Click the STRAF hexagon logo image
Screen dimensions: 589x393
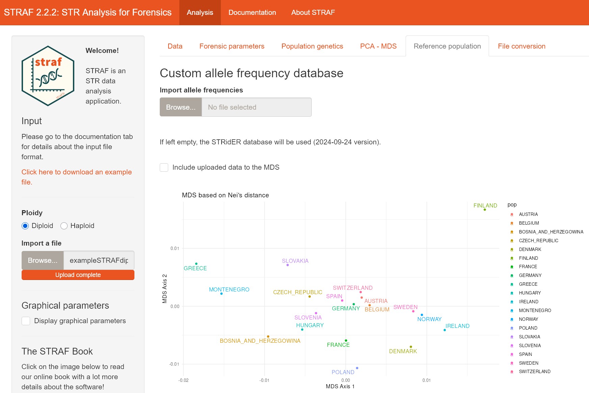48,76
